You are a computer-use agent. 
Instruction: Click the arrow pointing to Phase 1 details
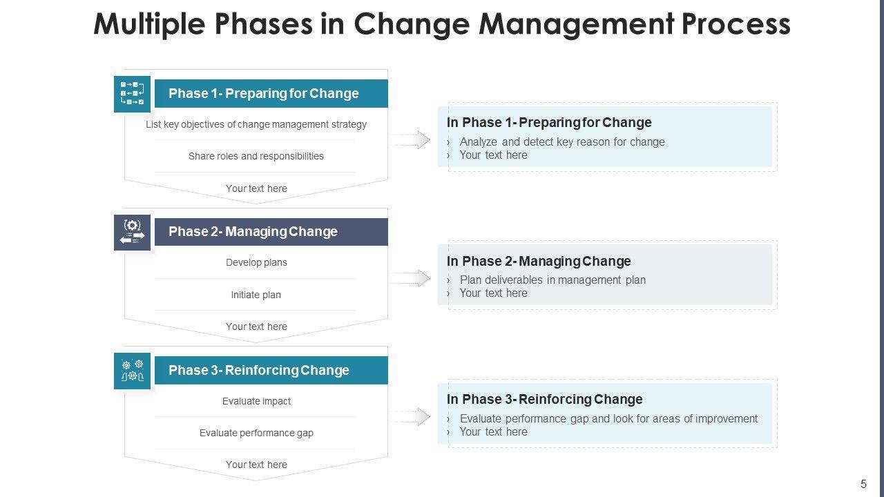coord(412,139)
